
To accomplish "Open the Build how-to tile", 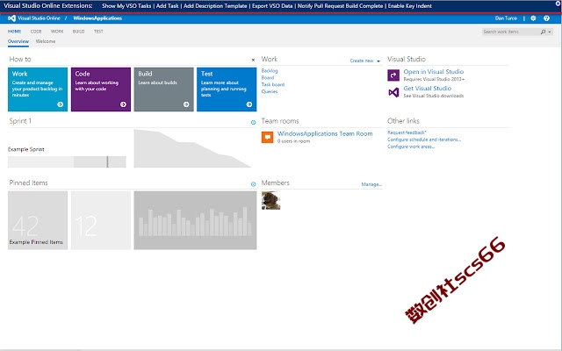I will (164, 90).
